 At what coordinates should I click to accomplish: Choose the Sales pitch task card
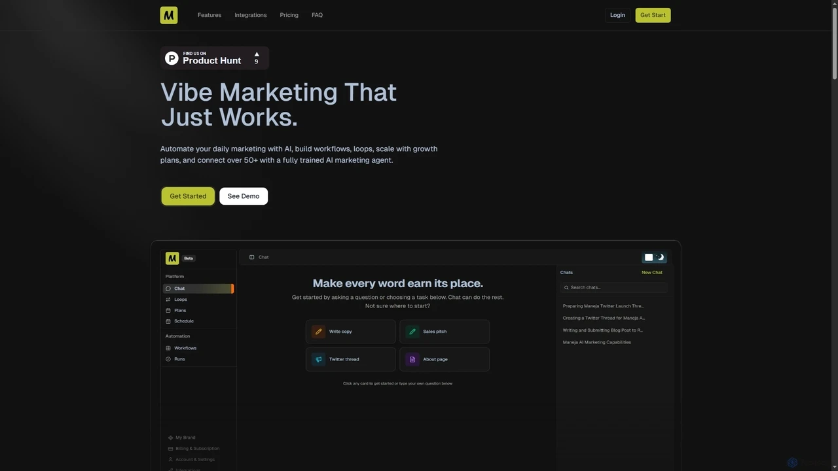pyautogui.click(x=445, y=332)
